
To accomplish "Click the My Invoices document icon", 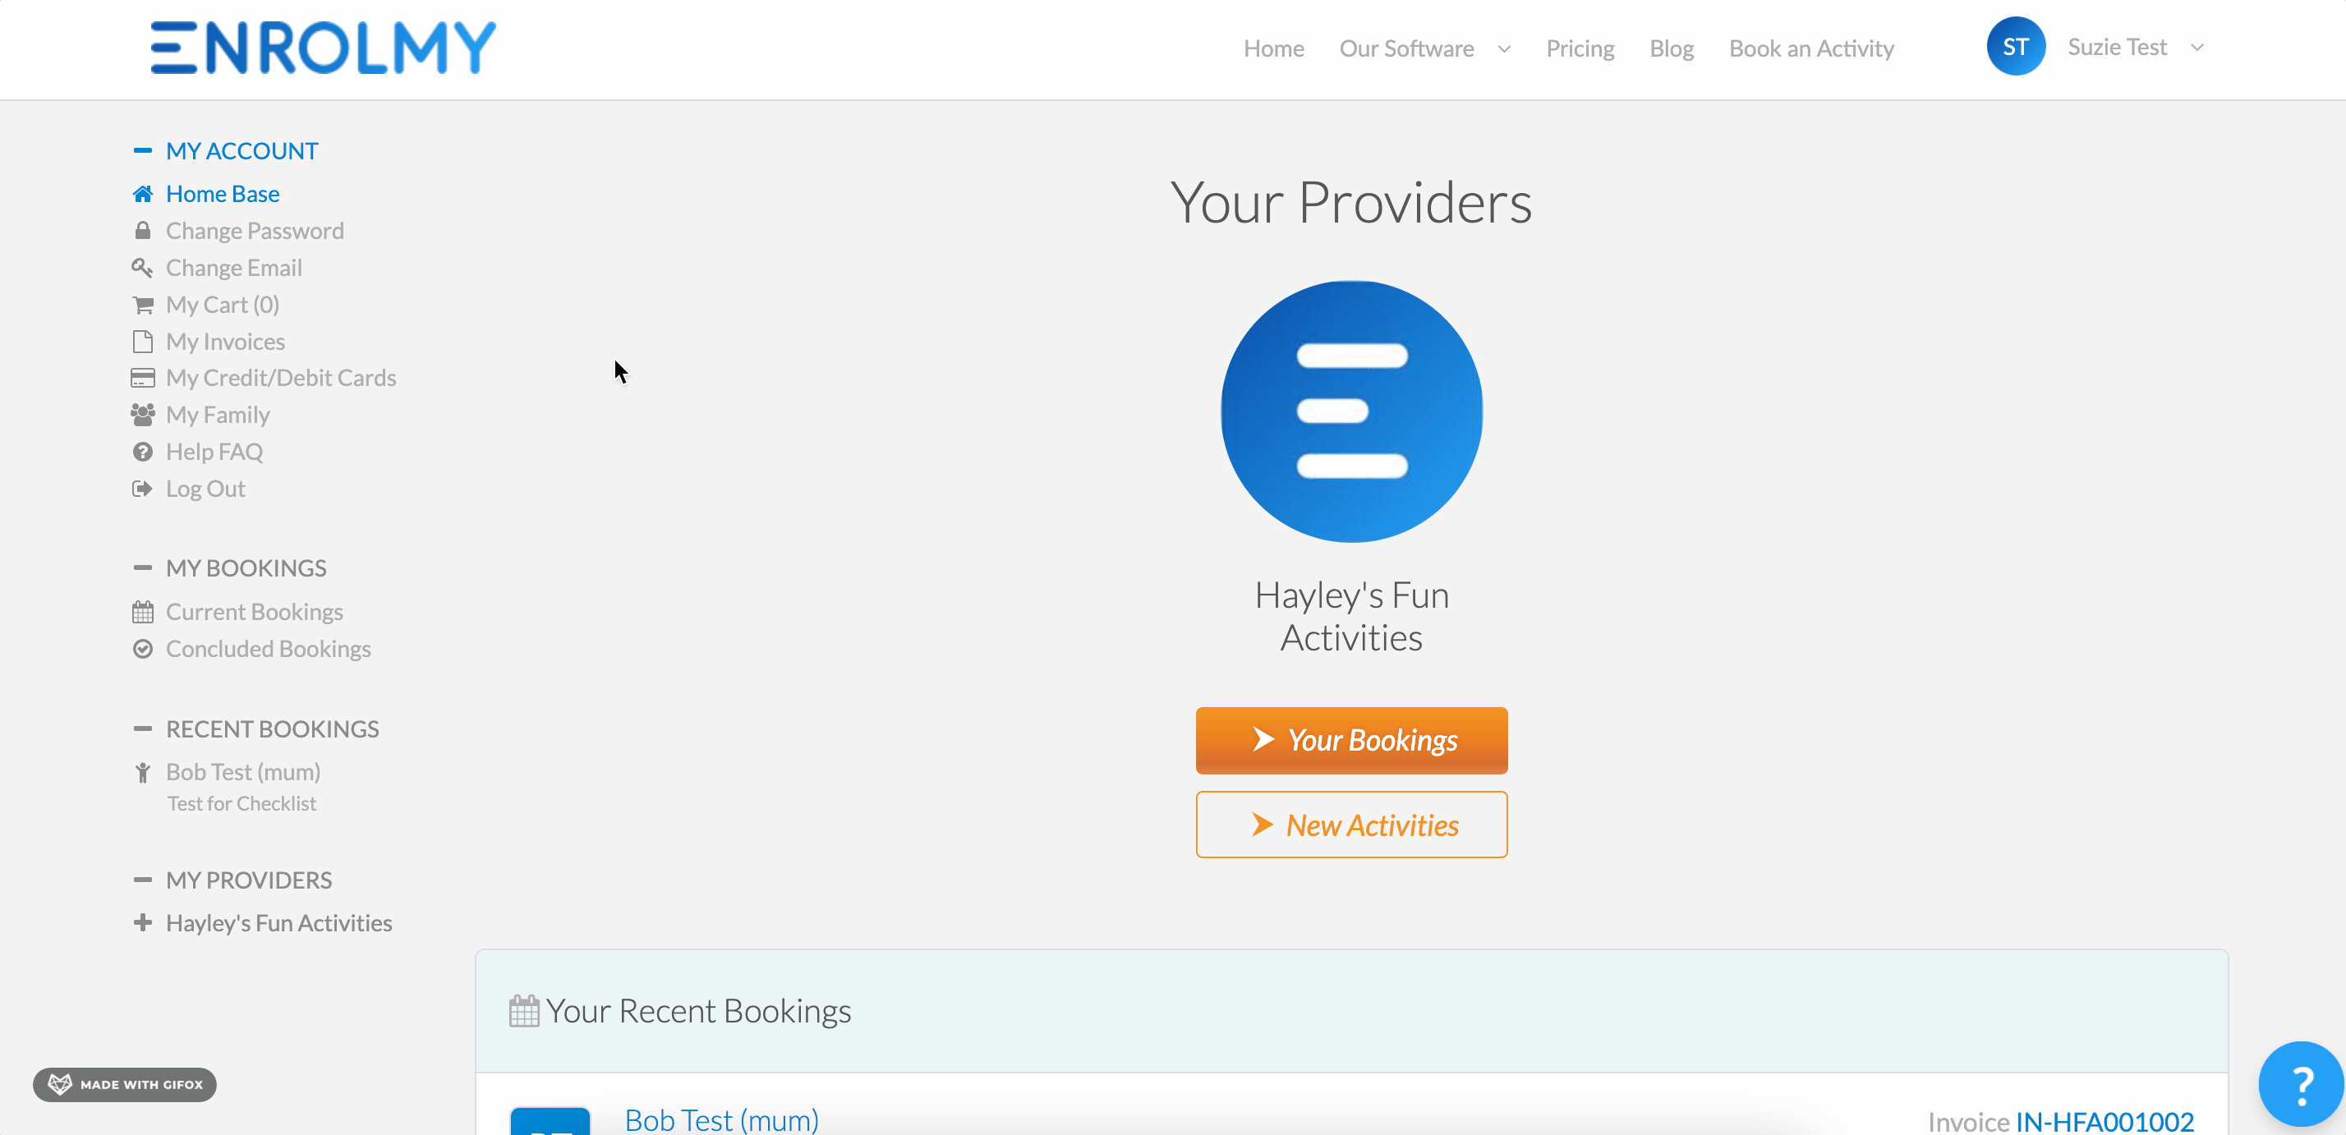I will (x=143, y=342).
